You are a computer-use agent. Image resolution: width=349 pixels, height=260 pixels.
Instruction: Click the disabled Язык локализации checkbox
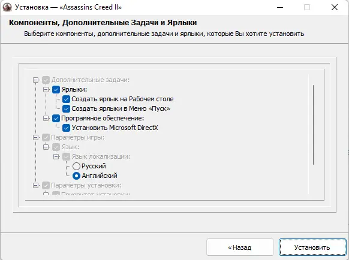(66, 156)
